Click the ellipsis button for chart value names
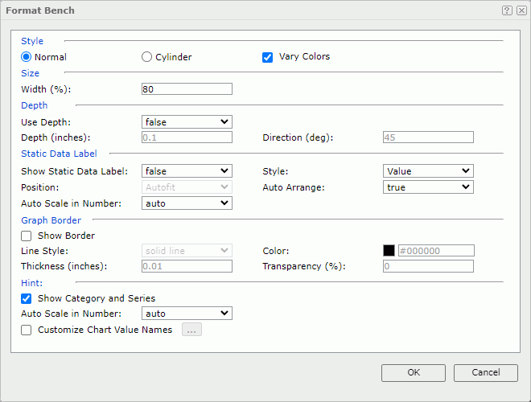 191,330
